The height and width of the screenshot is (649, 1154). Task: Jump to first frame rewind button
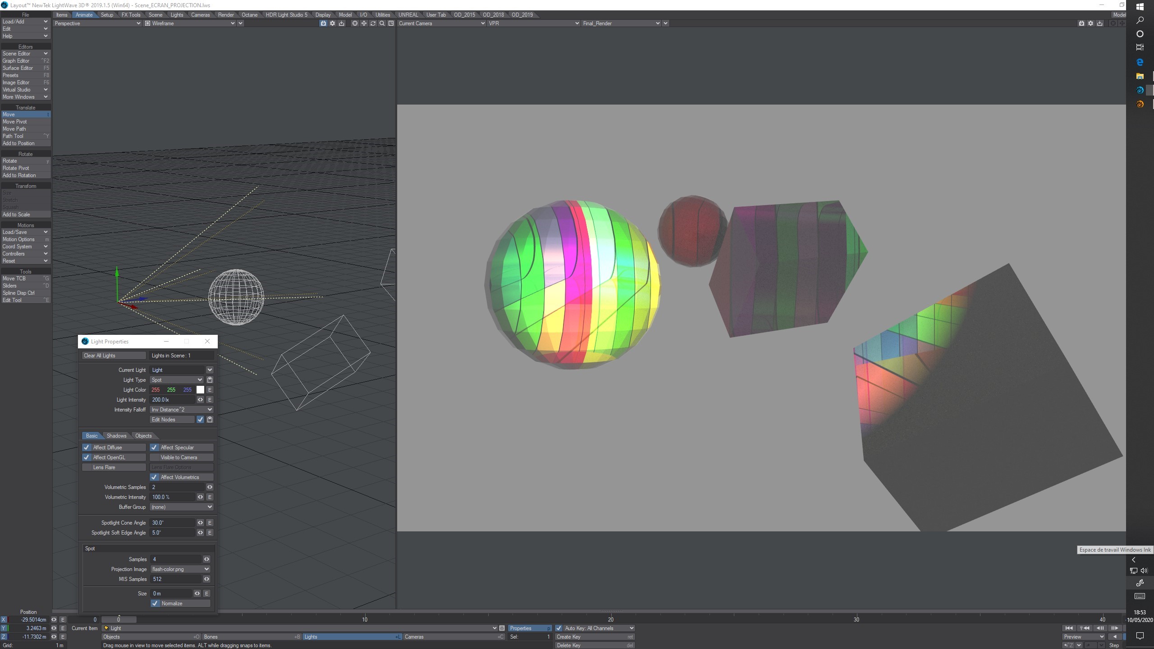1069,628
